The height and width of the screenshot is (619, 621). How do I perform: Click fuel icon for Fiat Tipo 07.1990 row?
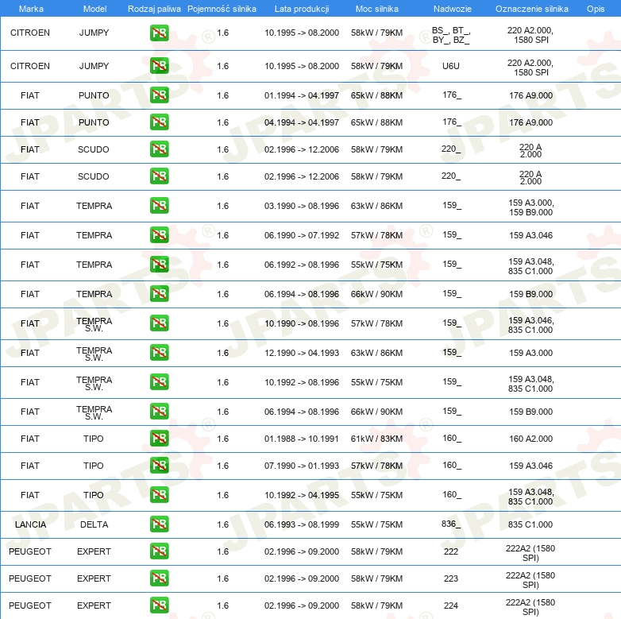click(159, 466)
